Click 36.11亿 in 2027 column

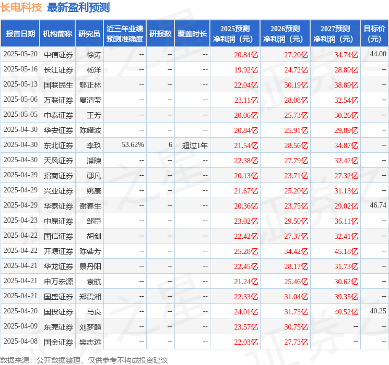pyautogui.click(x=346, y=221)
